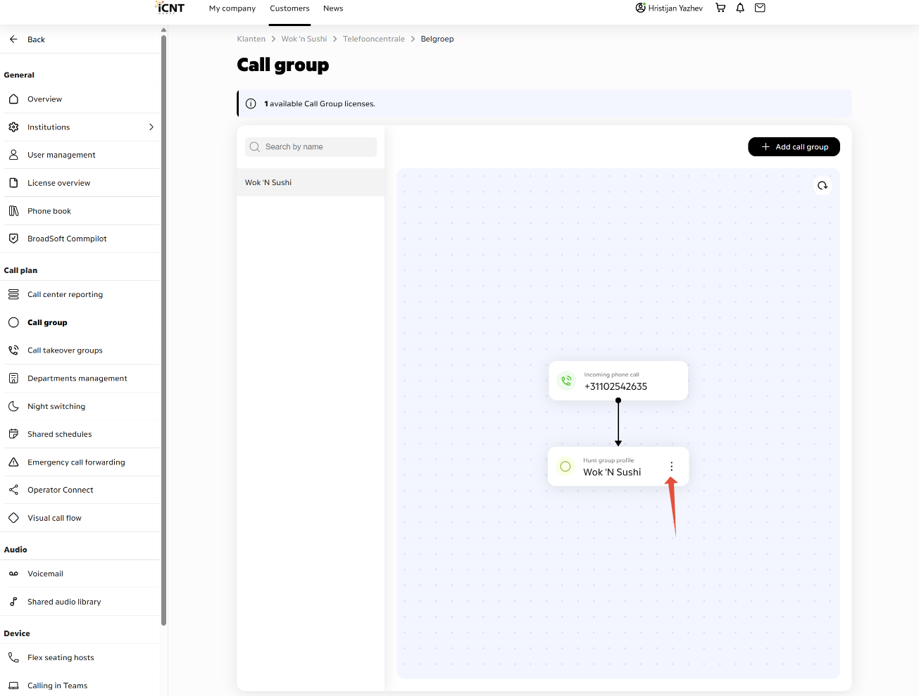Click the Search by name field

coord(311,147)
